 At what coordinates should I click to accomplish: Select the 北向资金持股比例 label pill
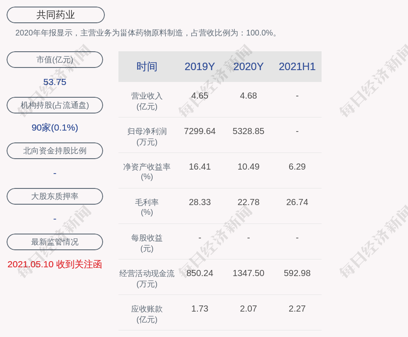point(55,151)
